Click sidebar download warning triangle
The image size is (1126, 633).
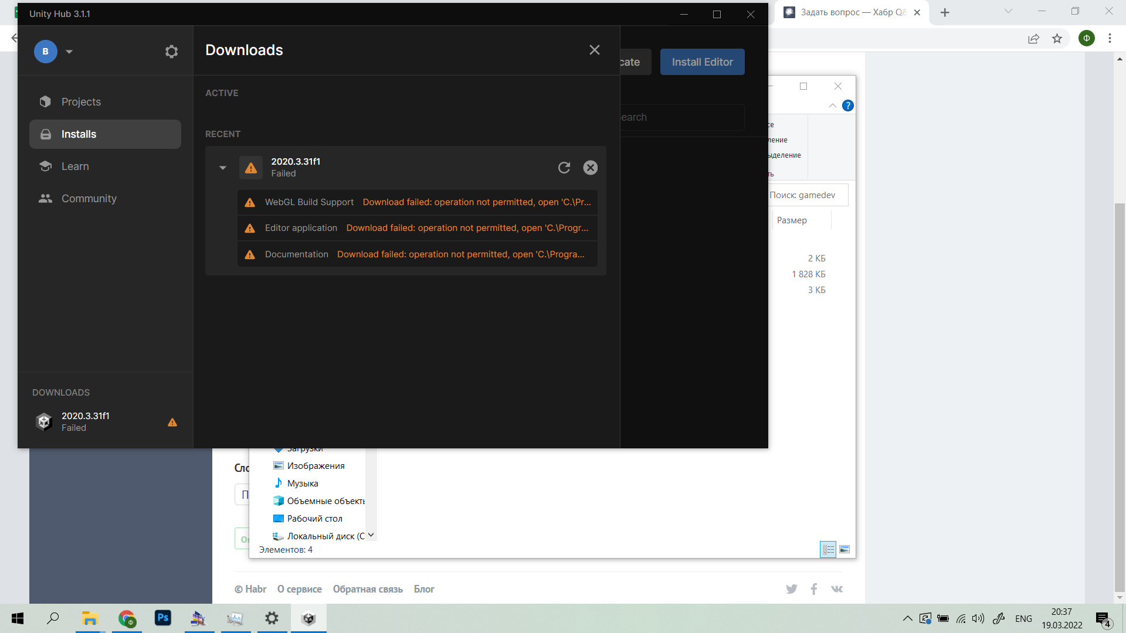pos(172,422)
